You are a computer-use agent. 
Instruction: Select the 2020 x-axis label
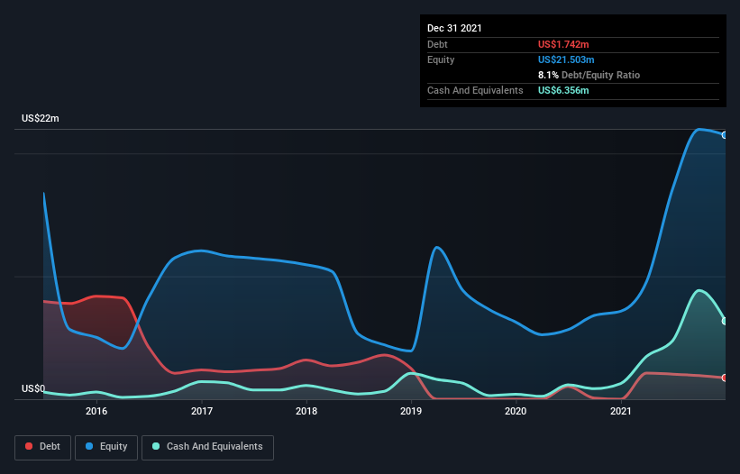(516, 411)
